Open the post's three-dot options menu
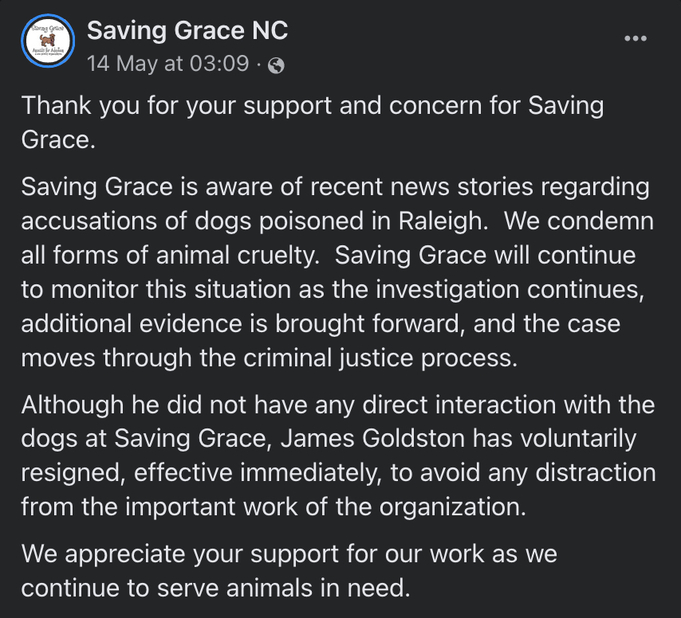Viewport: 681px width, 618px height. (636, 39)
